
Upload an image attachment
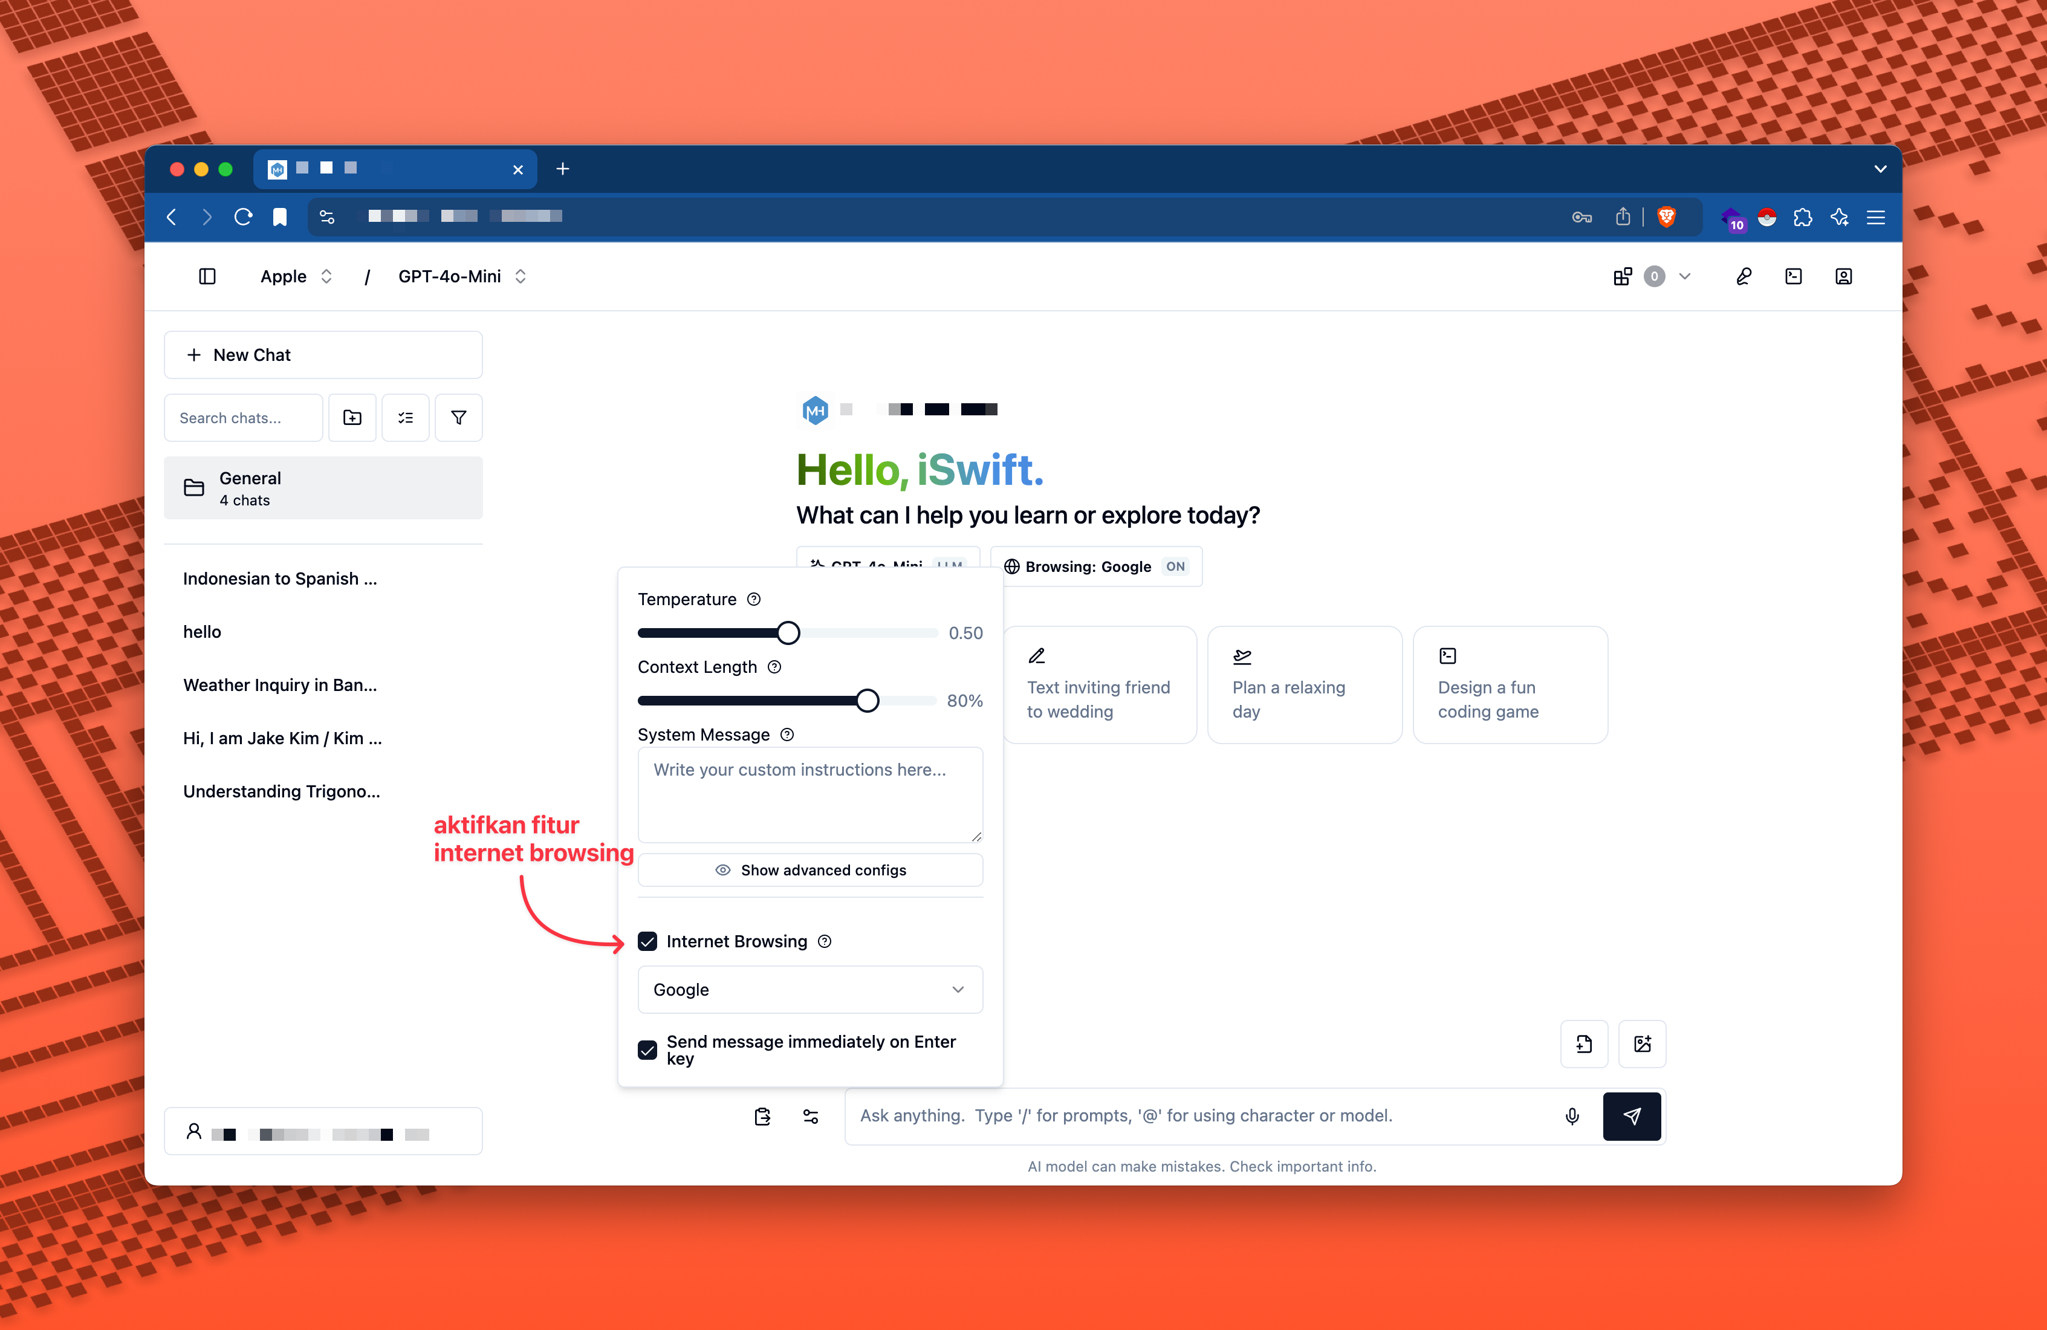point(1642,1043)
